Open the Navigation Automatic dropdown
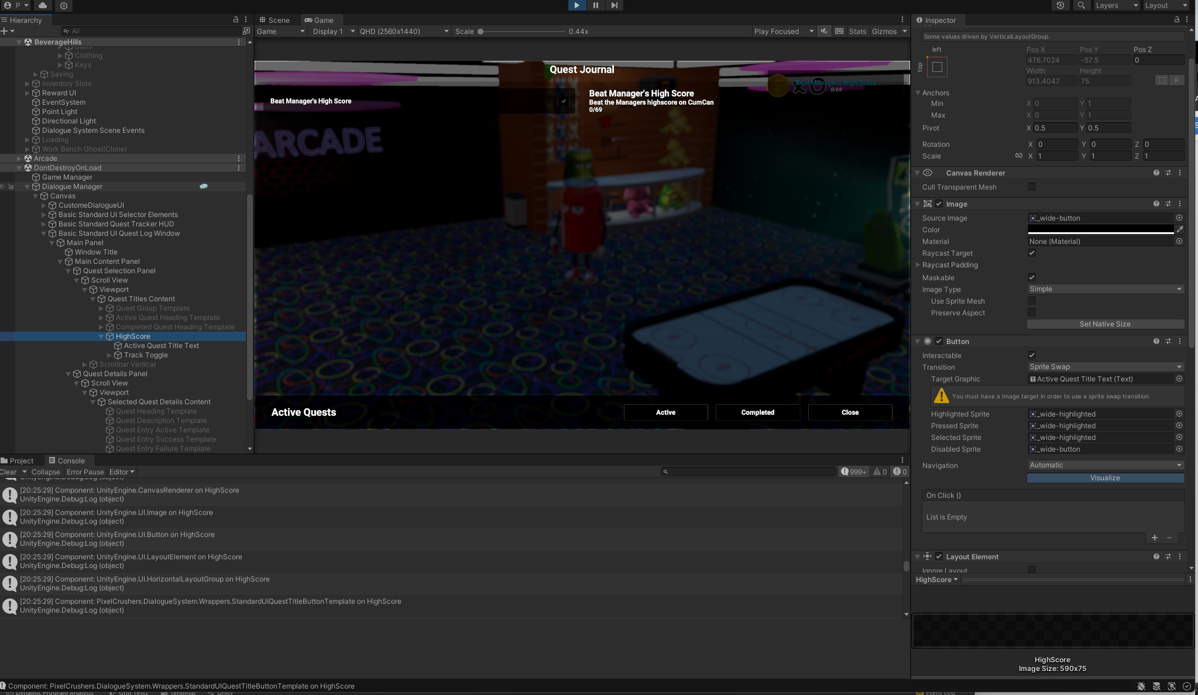Viewport: 1198px width, 695px height. coord(1106,465)
